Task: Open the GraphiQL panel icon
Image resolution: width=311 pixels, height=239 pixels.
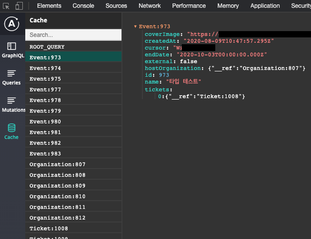Action: [12, 46]
